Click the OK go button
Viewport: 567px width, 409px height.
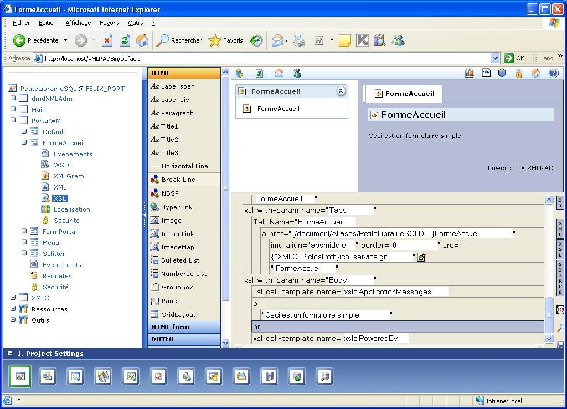tap(514, 58)
